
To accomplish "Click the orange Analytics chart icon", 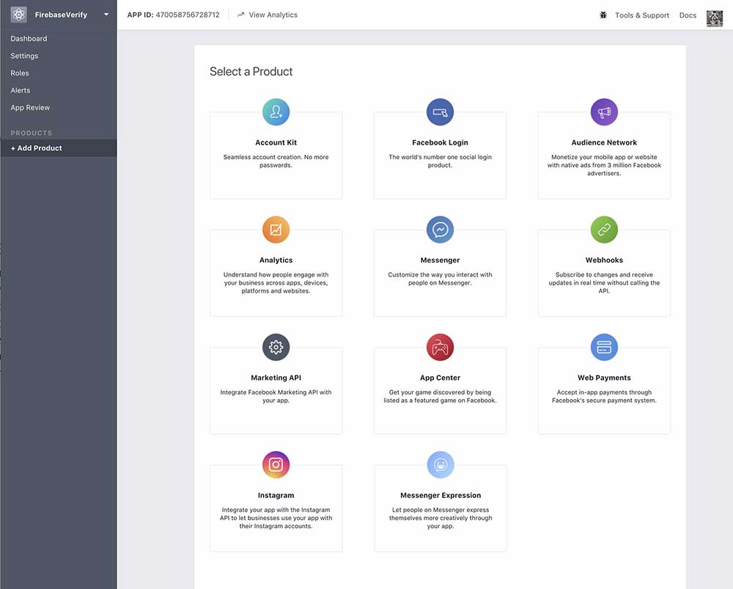I will 276,230.
